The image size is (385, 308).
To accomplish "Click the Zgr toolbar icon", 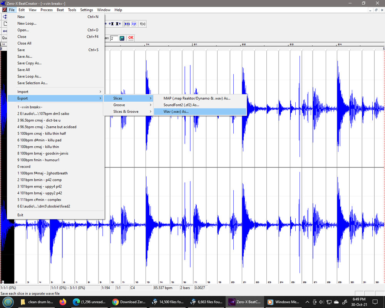I will click(134, 24).
